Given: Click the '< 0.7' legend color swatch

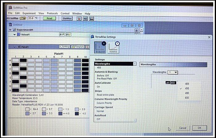Looking at the screenshot, I should (44, 109).
